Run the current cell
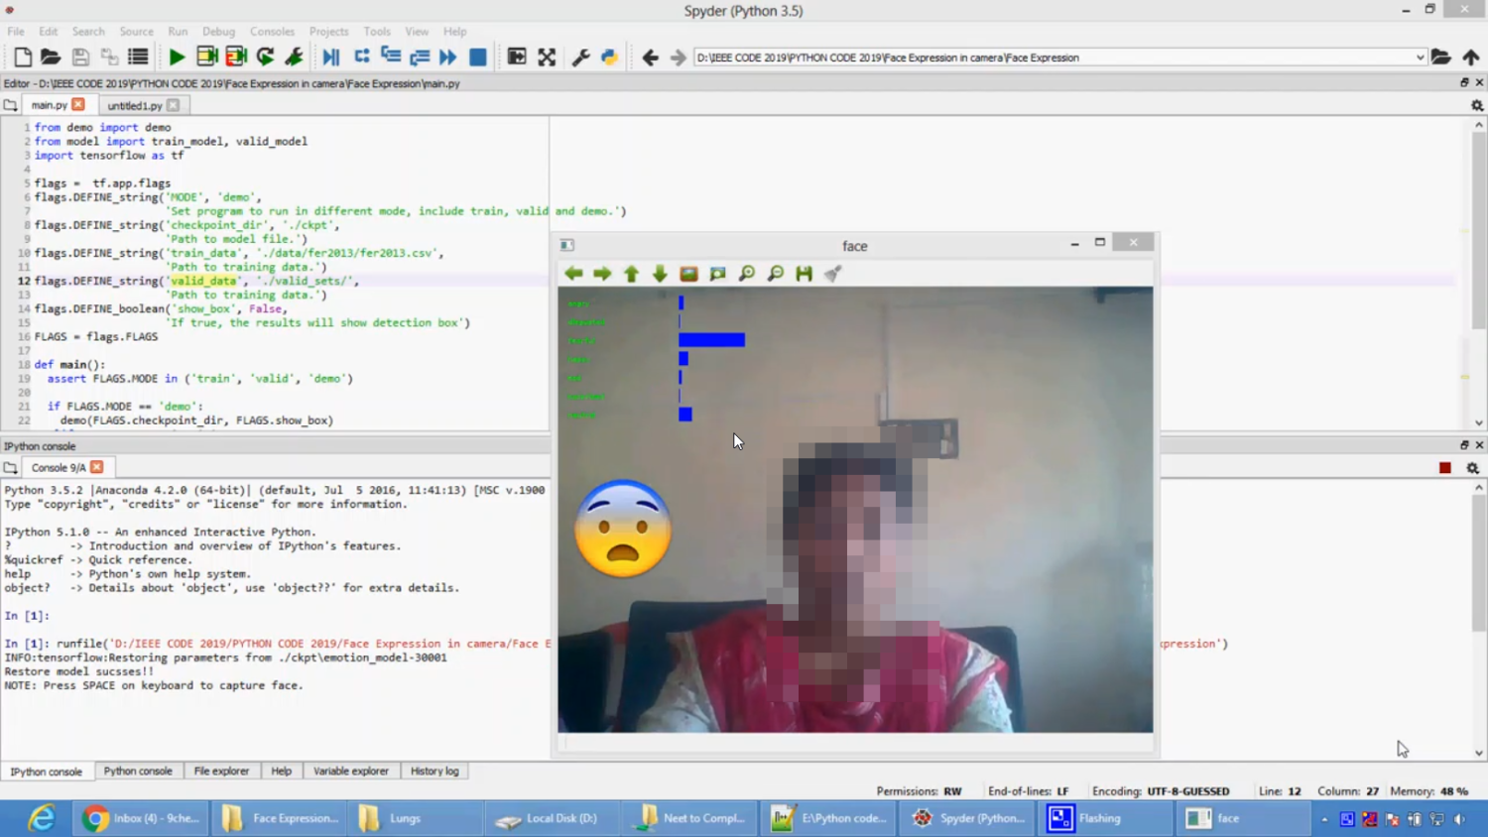This screenshot has width=1488, height=837. point(206,58)
